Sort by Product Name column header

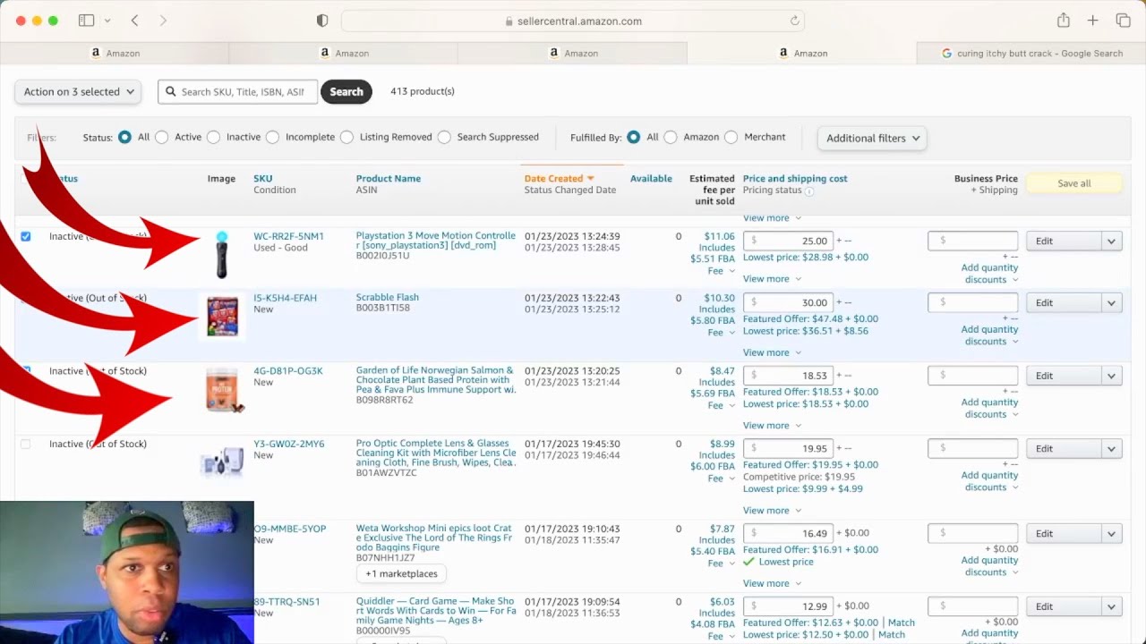tap(388, 179)
